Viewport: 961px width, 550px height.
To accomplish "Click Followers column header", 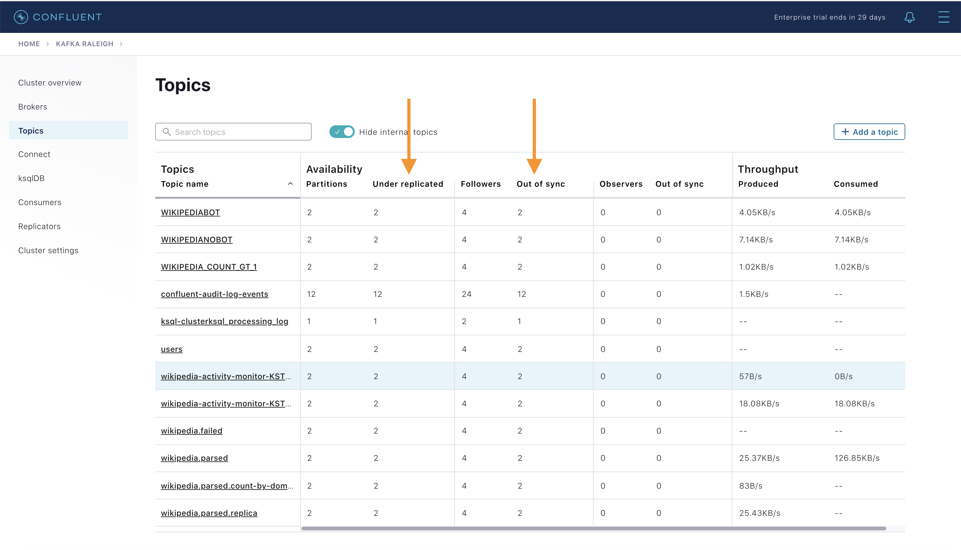I will (x=480, y=184).
